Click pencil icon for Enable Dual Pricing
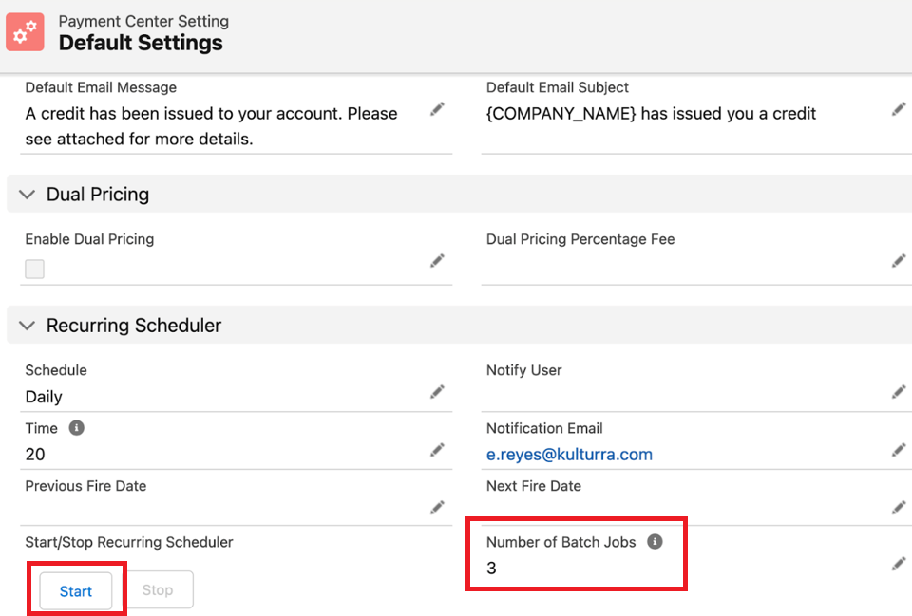 (437, 260)
